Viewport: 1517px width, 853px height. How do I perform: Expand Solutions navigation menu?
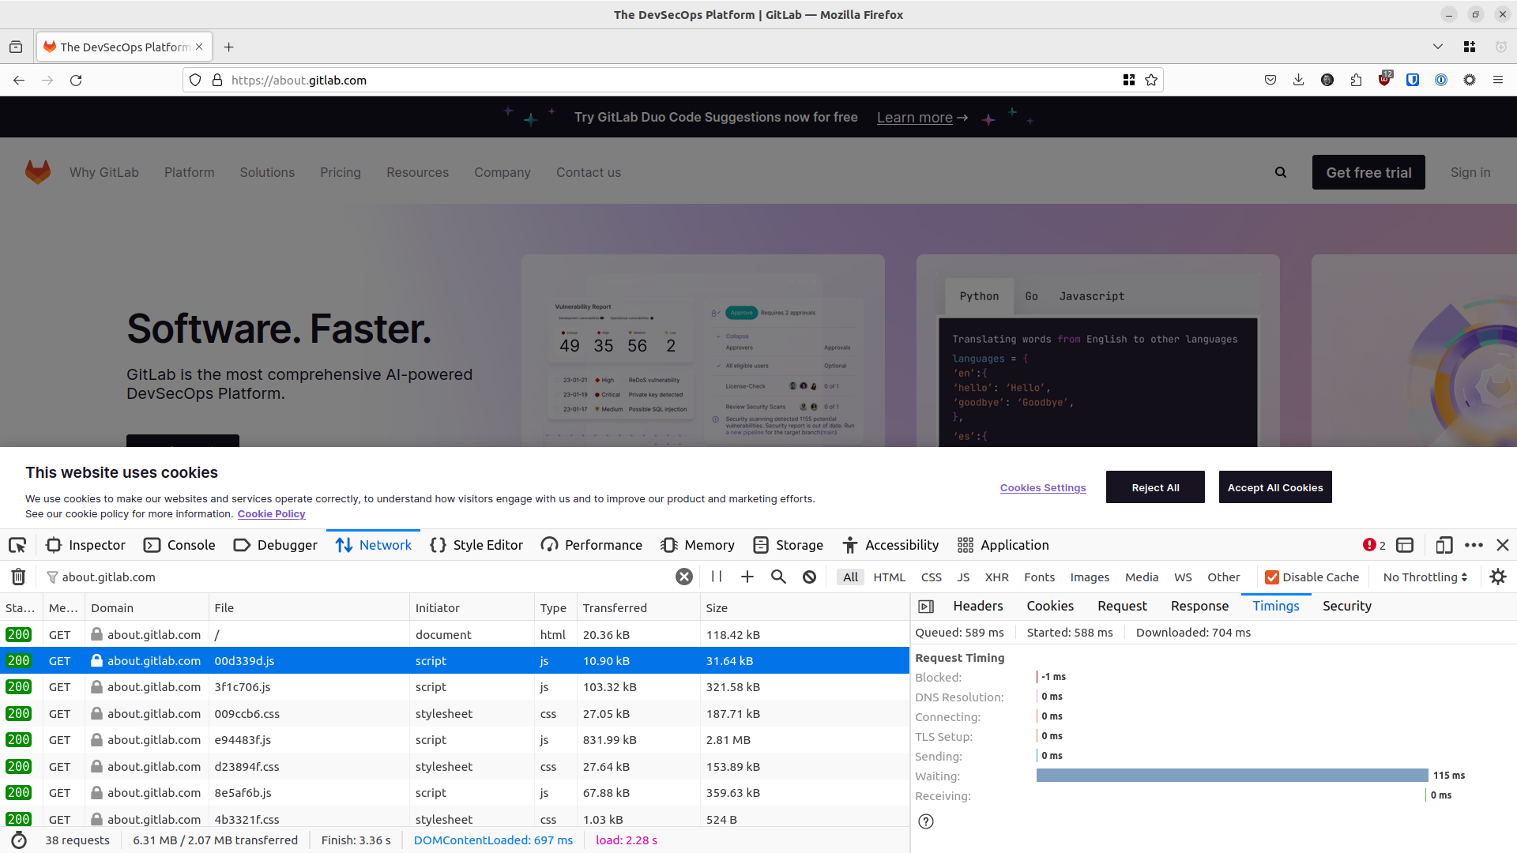click(267, 172)
